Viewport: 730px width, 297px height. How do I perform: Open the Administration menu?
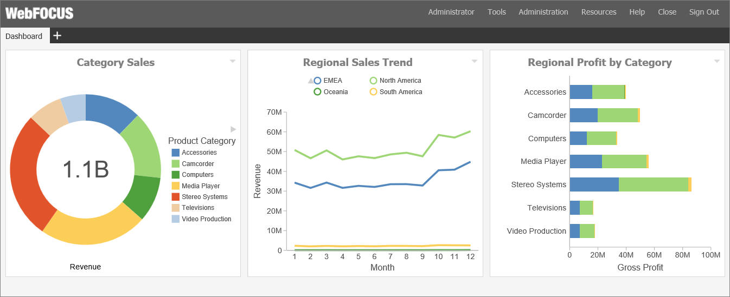543,12
